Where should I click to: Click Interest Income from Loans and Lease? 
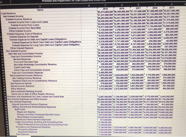click(28, 22)
